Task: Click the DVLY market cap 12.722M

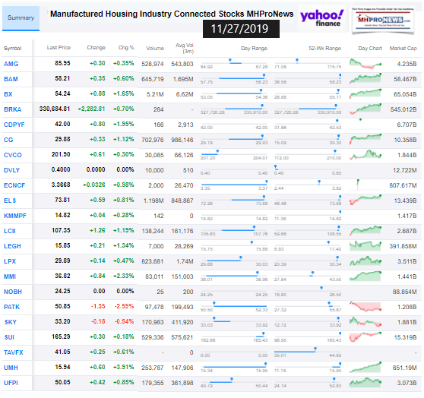Action: [x=404, y=170]
